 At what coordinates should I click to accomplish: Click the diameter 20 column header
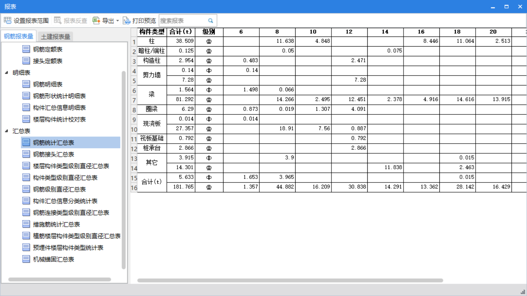click(493, 32)
